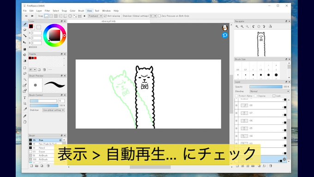
Task: Adjust the layer Opacity slider
Action: 266,86
